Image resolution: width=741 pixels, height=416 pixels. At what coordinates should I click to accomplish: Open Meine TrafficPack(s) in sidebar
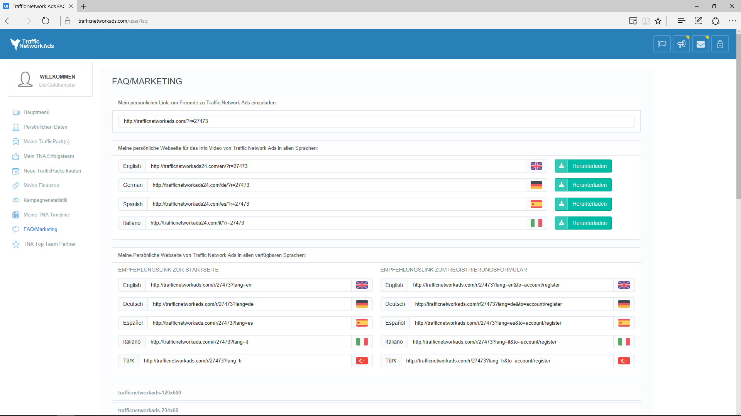tap(46, 141)
